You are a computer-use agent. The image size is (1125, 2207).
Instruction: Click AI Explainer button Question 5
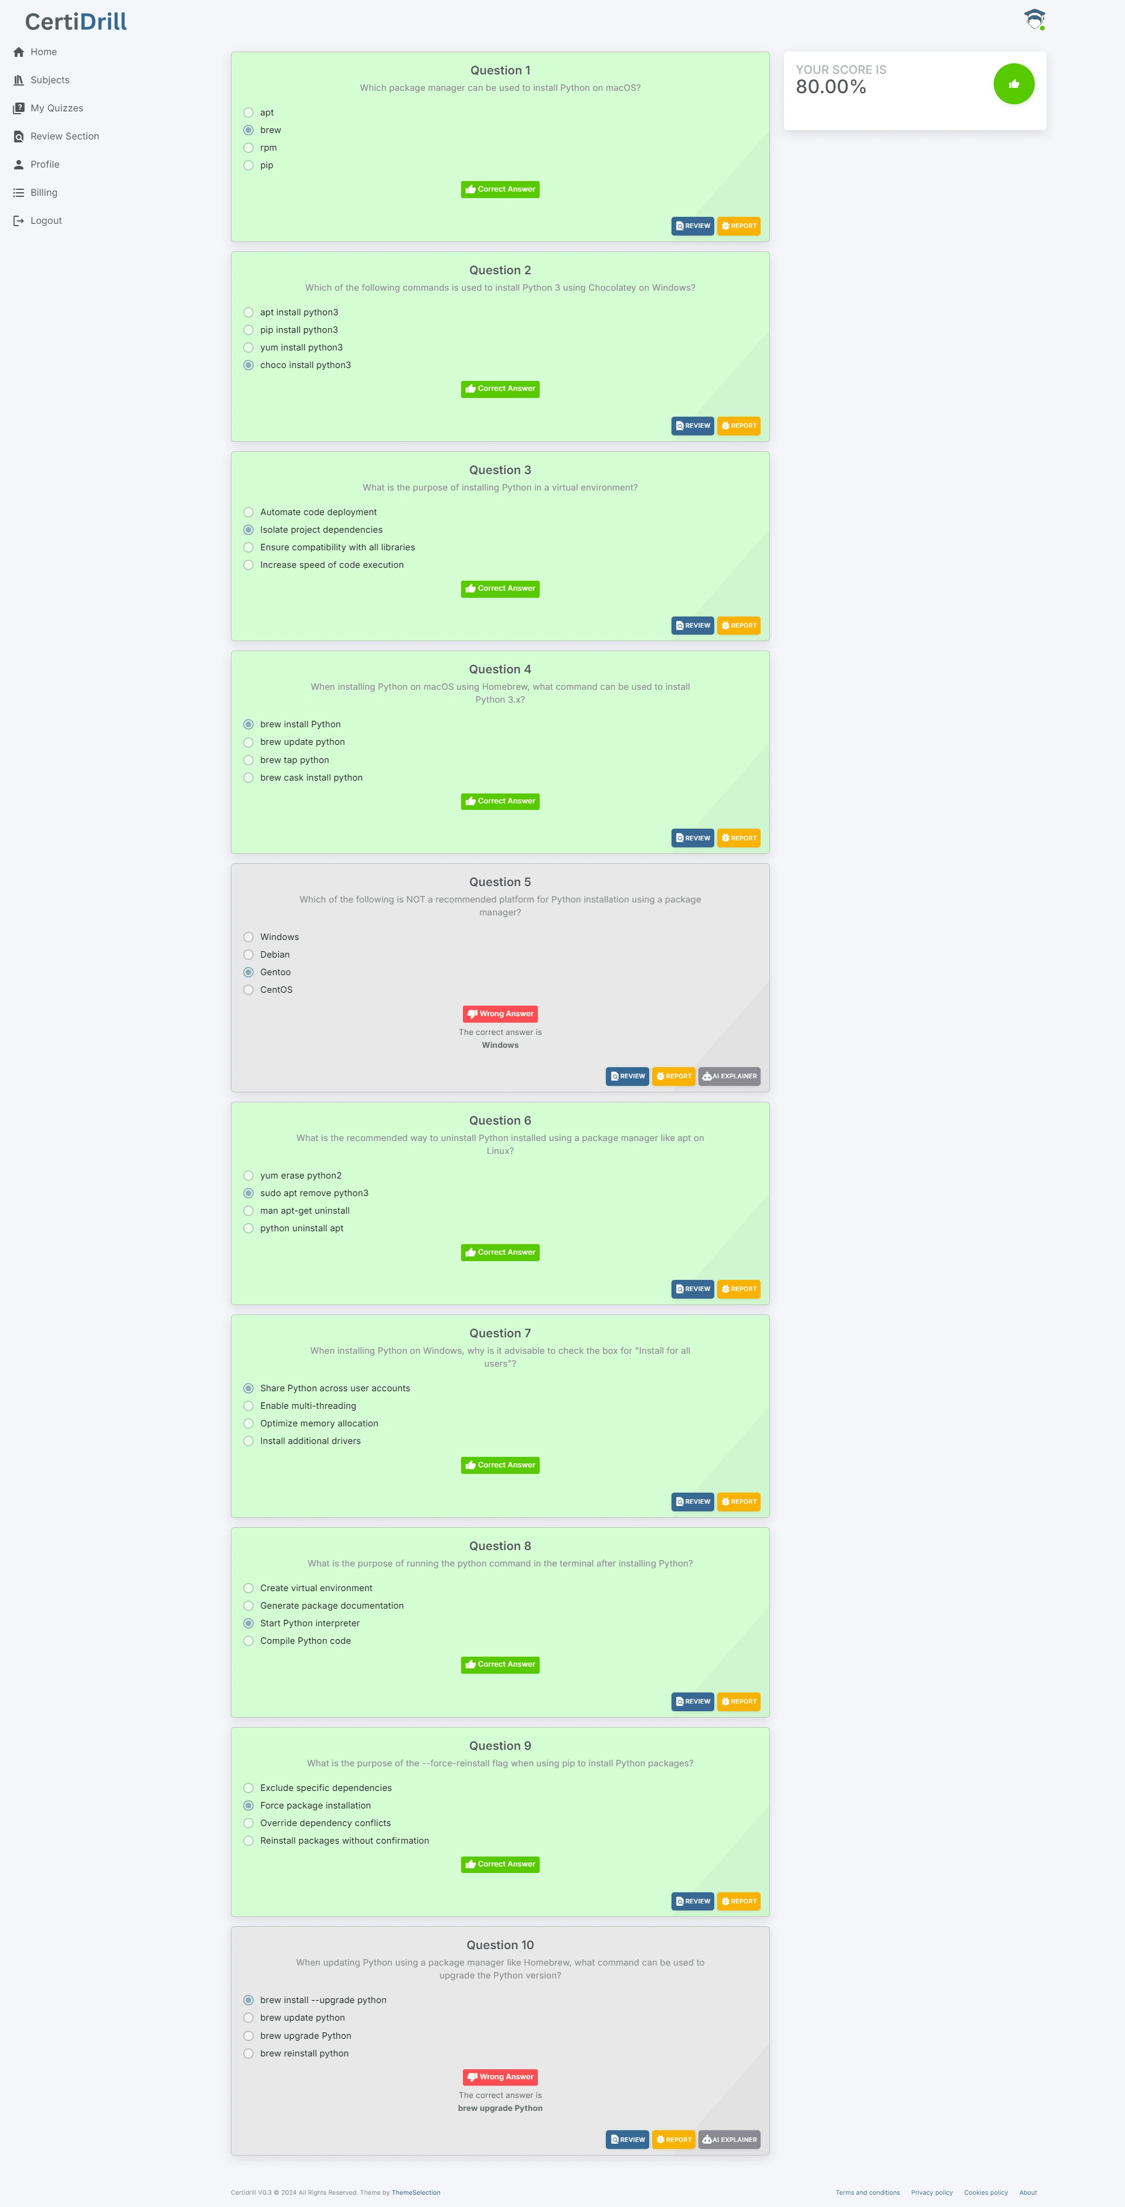(731, 1076)
